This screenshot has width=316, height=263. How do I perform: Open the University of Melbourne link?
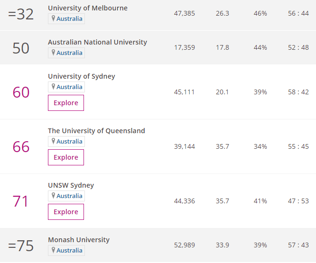point(88,8)
